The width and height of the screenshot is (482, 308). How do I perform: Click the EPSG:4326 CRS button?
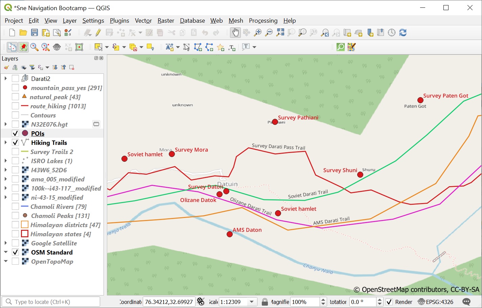click(436, 302)
